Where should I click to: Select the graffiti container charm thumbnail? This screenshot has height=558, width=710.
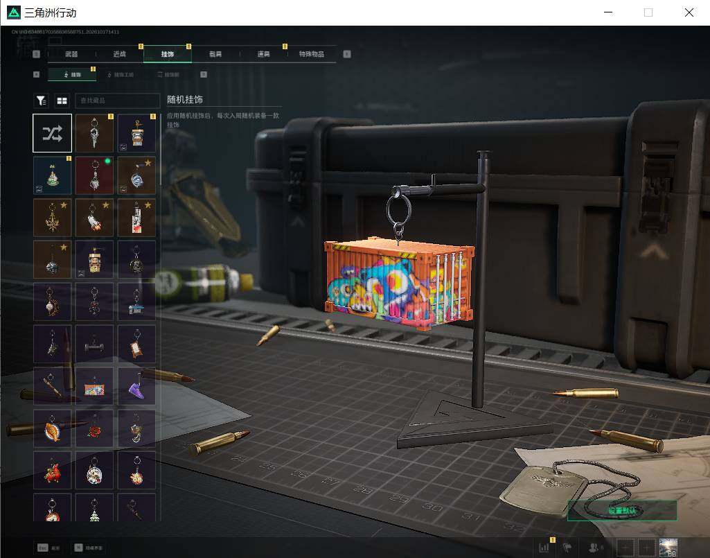94,386
